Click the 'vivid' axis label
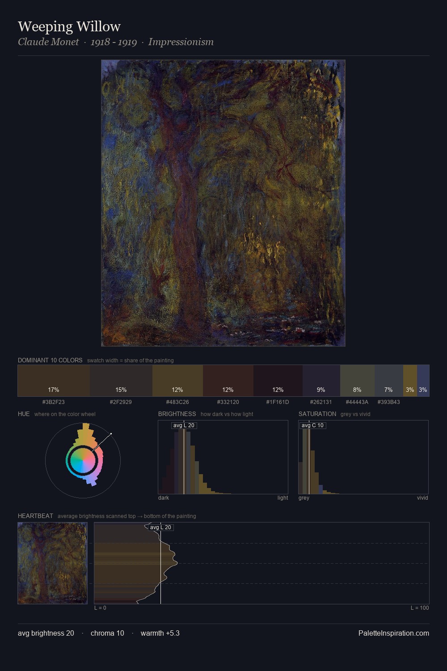 (x=422, y=498)
